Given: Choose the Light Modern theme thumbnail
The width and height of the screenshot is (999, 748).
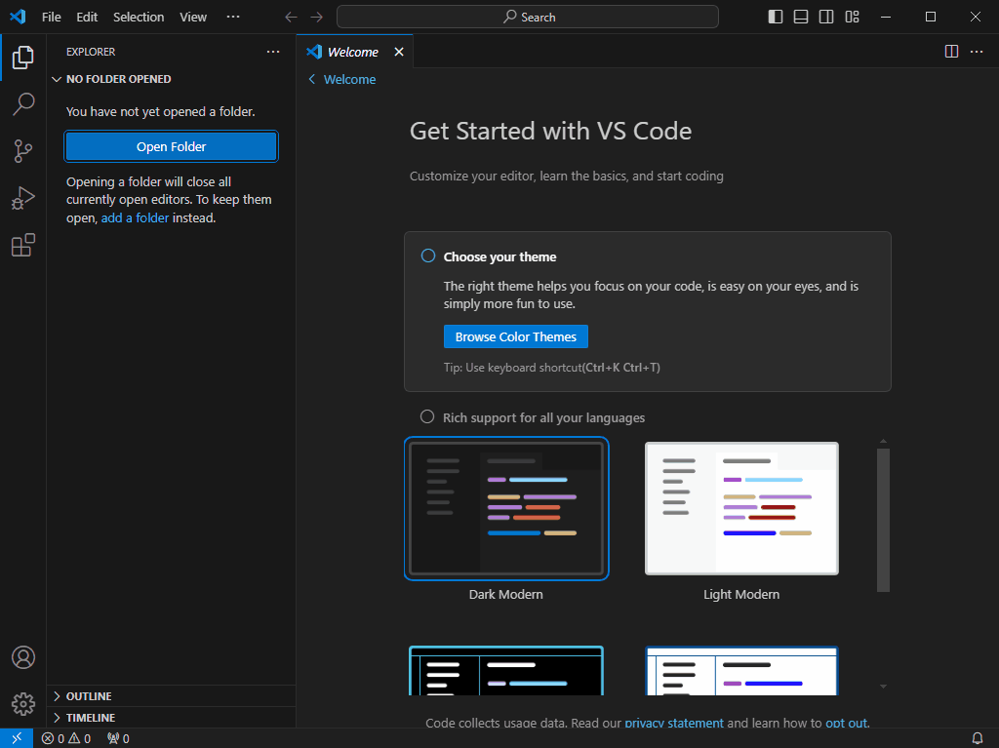Looking at the screenshot, I should click(741, 508).
